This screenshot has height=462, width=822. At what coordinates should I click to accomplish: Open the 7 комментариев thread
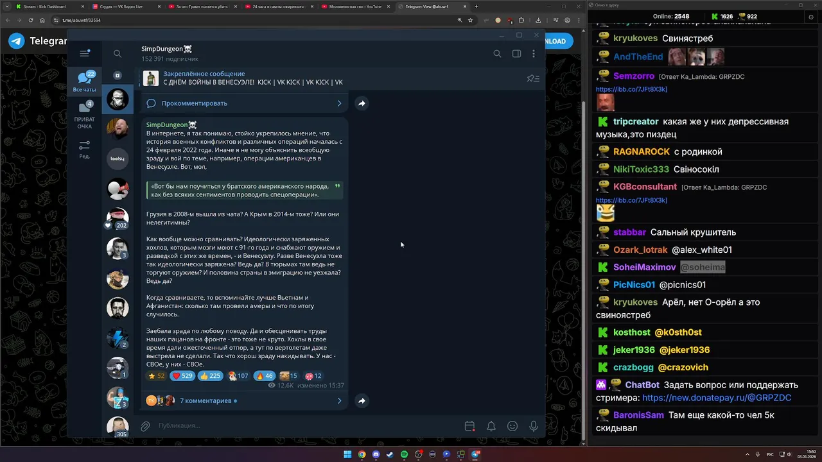click(x=244, y=400)
